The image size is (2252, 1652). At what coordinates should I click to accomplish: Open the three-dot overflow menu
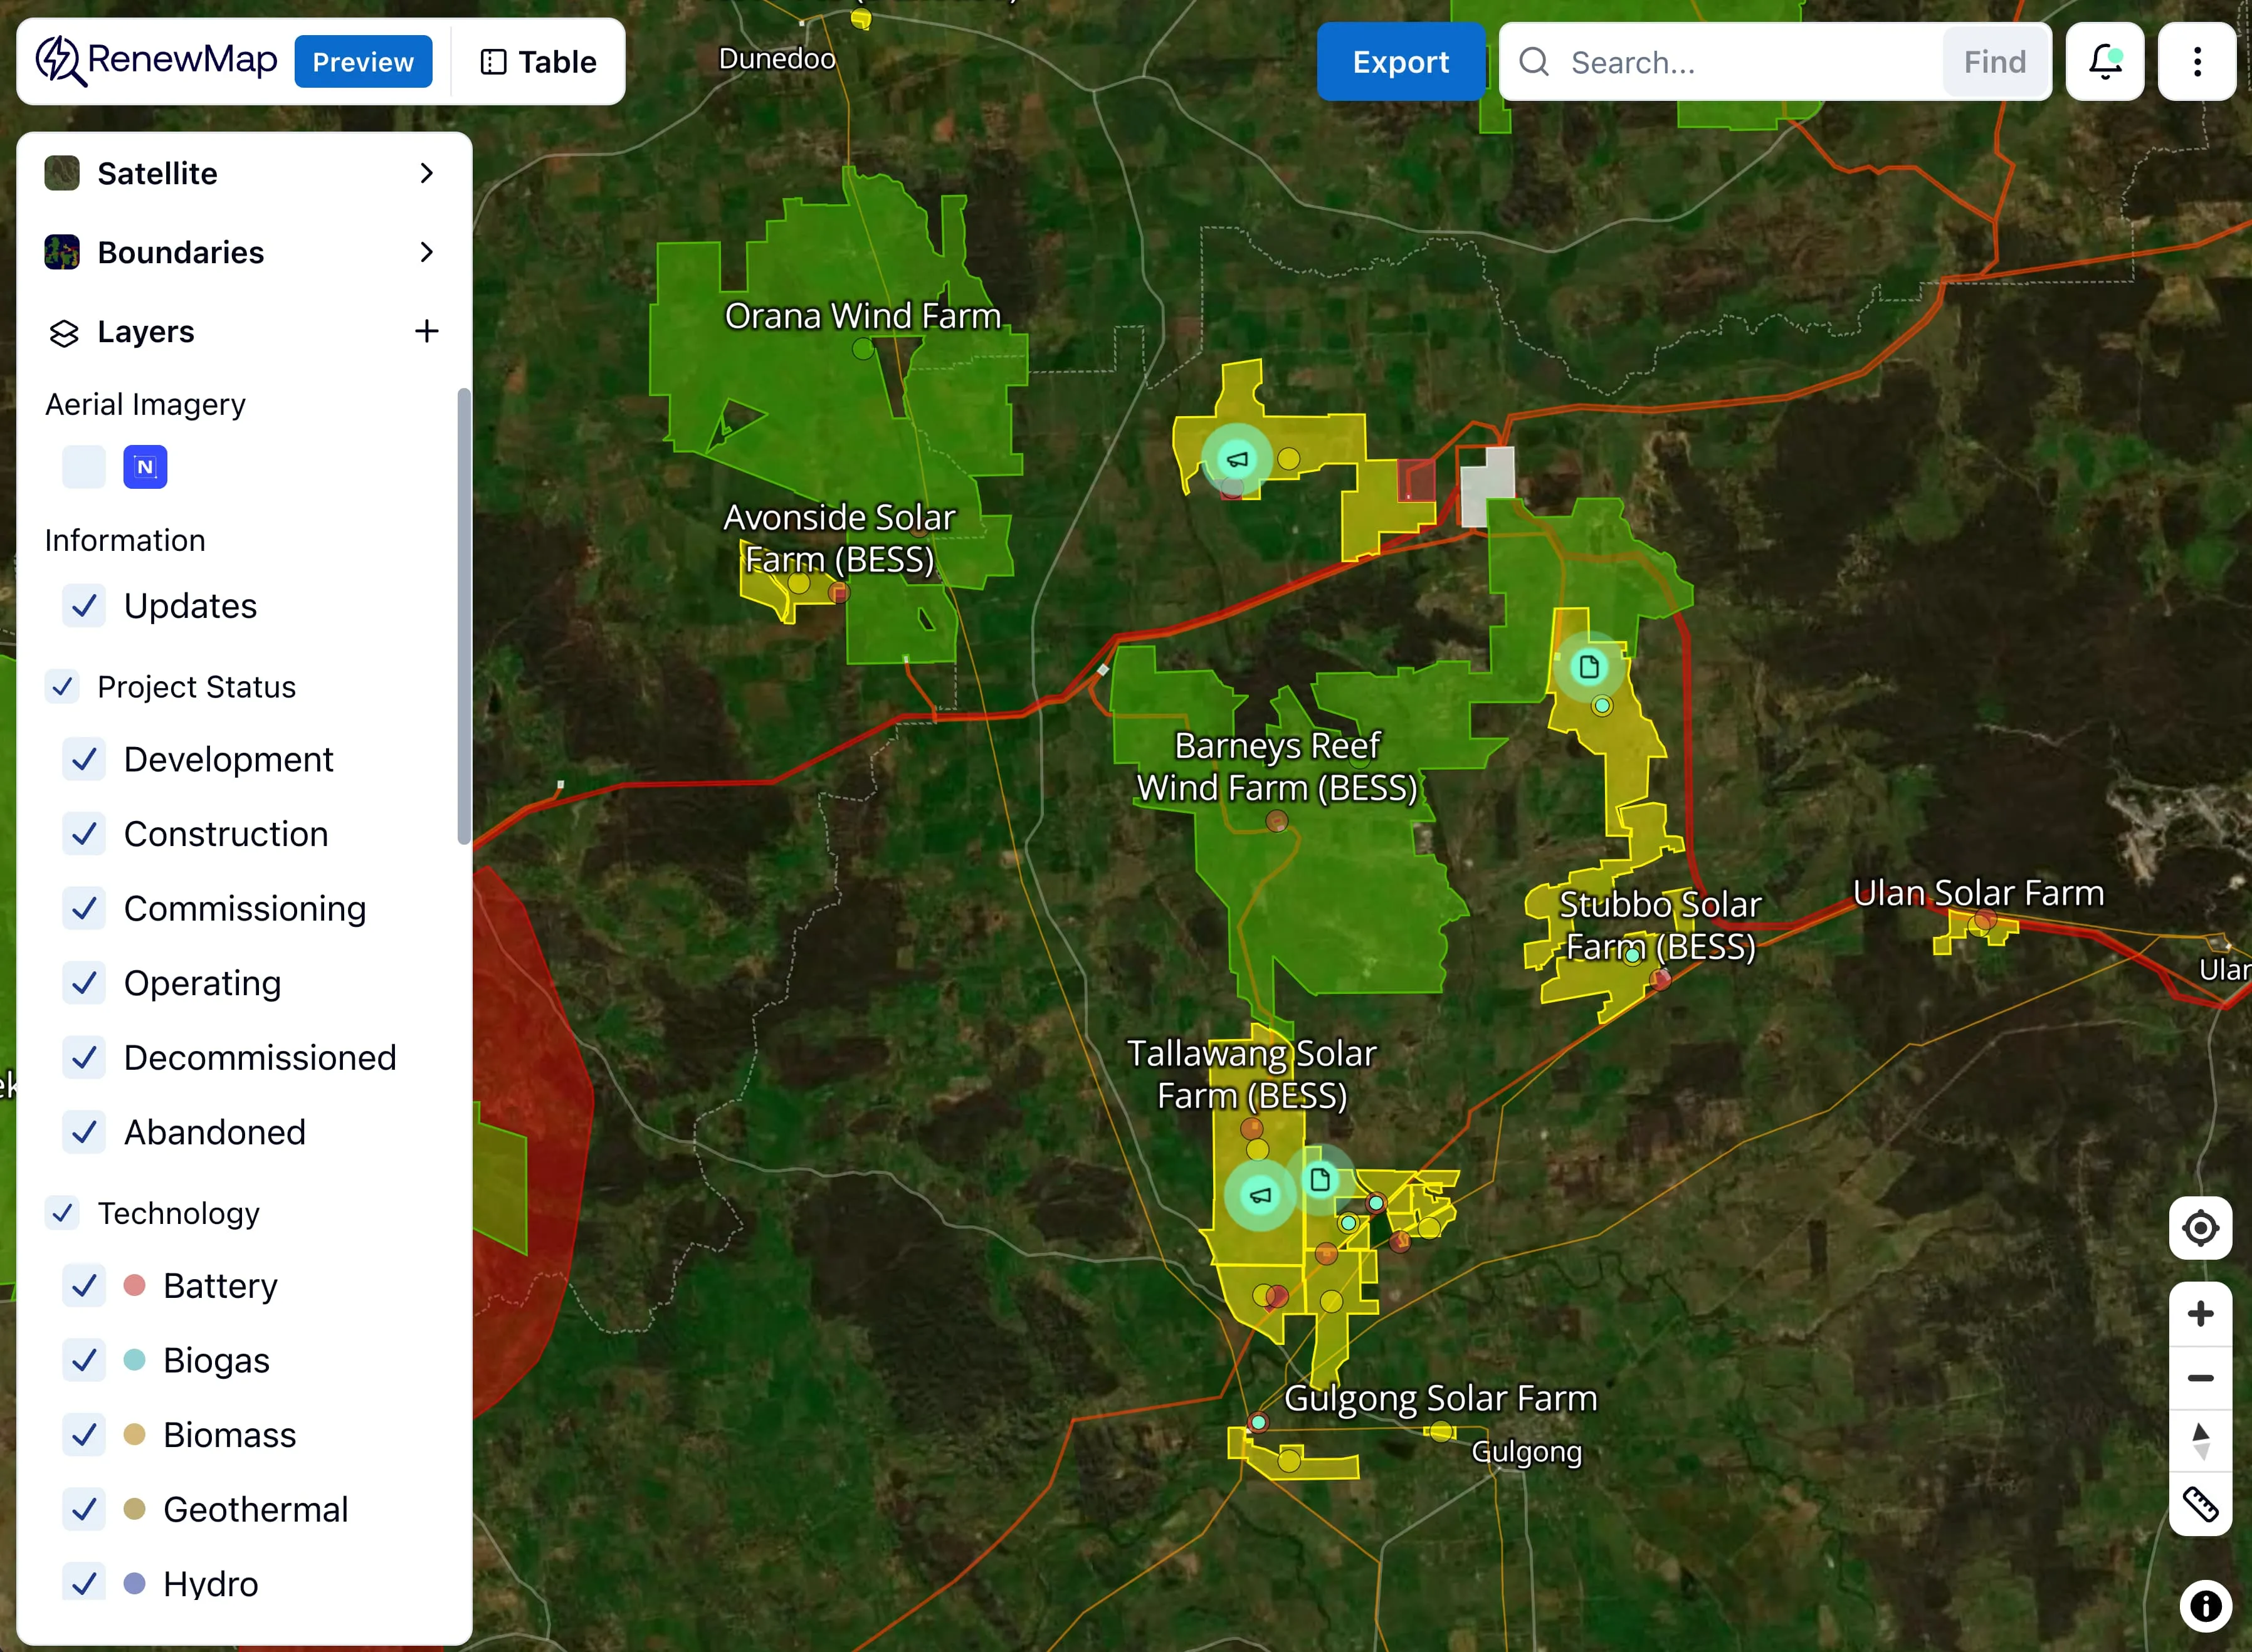tap(2197, 62)
